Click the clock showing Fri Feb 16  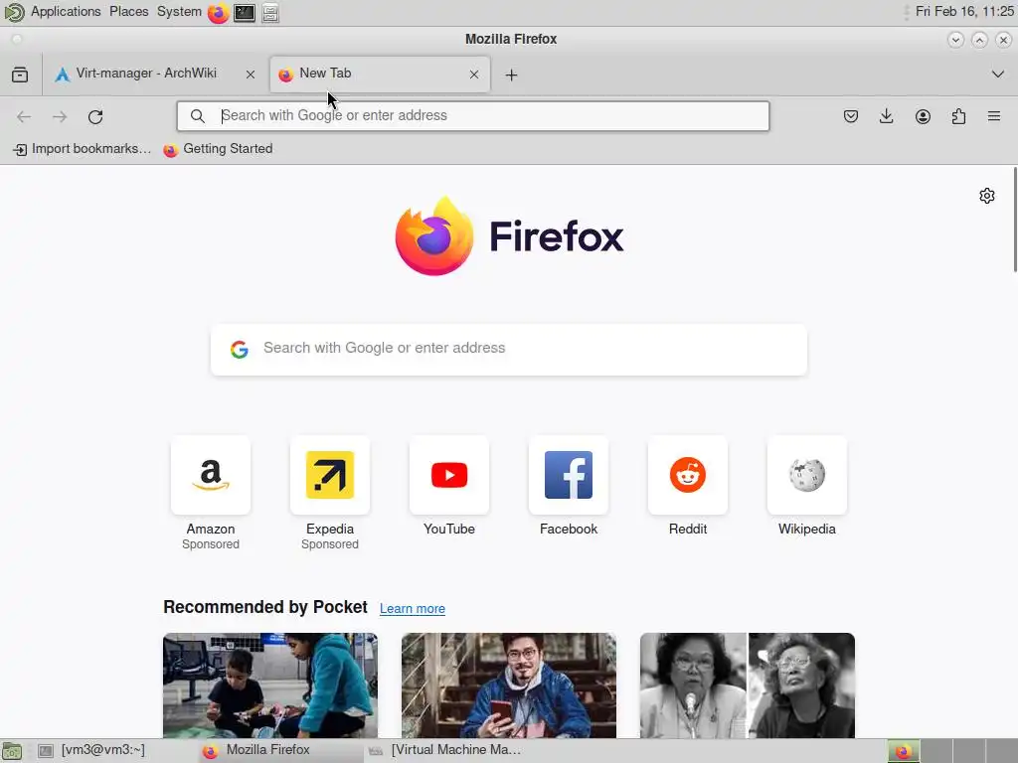964,12
